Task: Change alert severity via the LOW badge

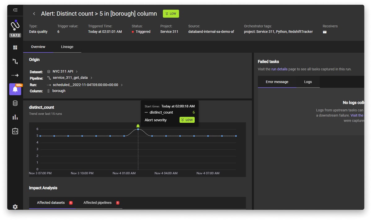Action: [170, 14]
